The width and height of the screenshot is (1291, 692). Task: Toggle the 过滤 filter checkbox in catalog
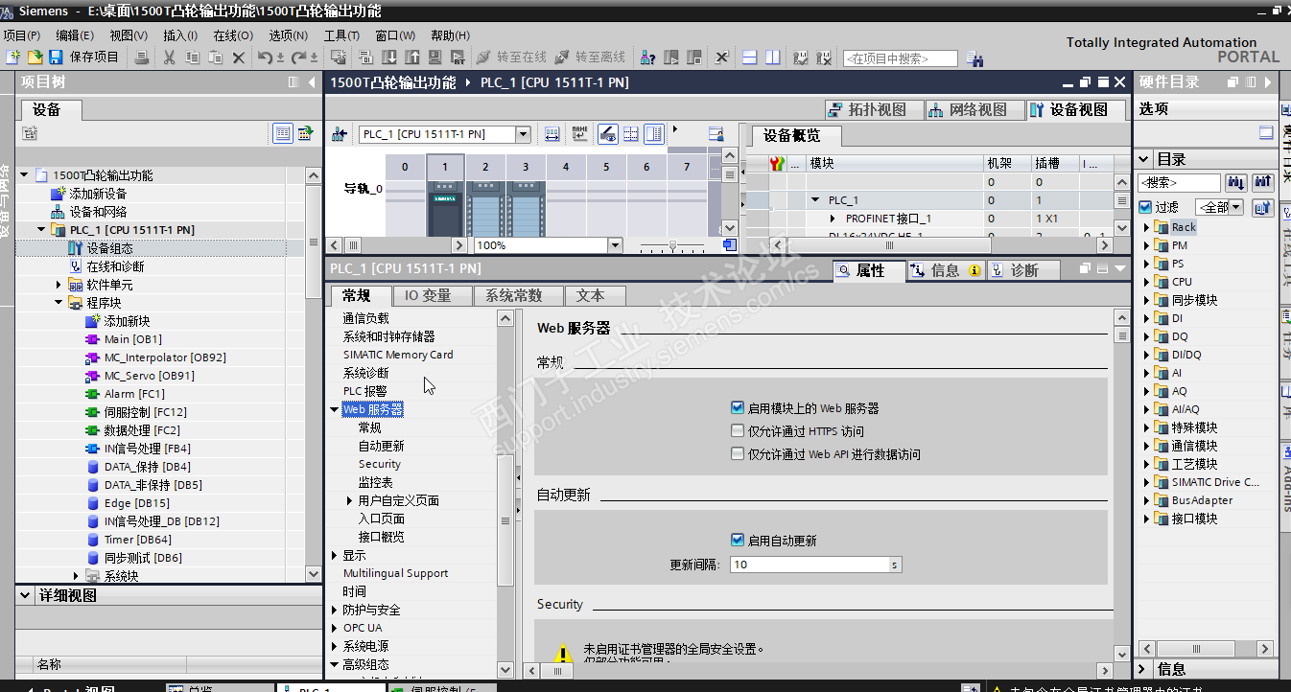1145,207
